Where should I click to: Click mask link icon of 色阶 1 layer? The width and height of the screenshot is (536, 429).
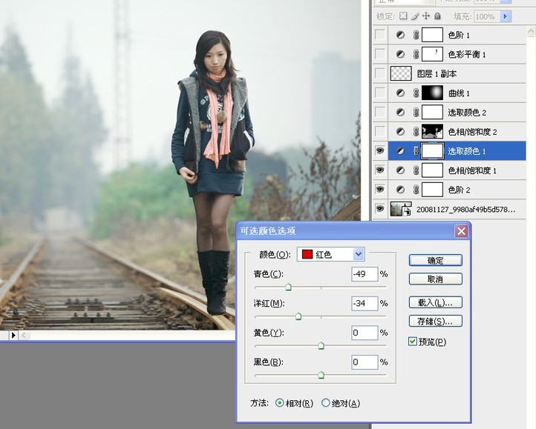pos(416,35)
